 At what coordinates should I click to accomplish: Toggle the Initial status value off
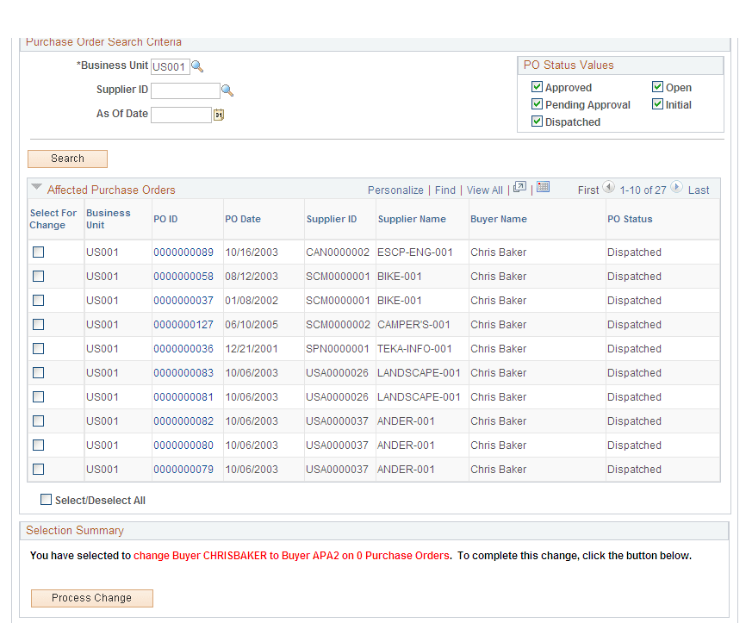(659, 103)
